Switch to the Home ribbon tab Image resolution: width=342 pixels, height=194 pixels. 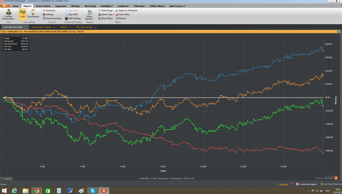click(16, 6)
